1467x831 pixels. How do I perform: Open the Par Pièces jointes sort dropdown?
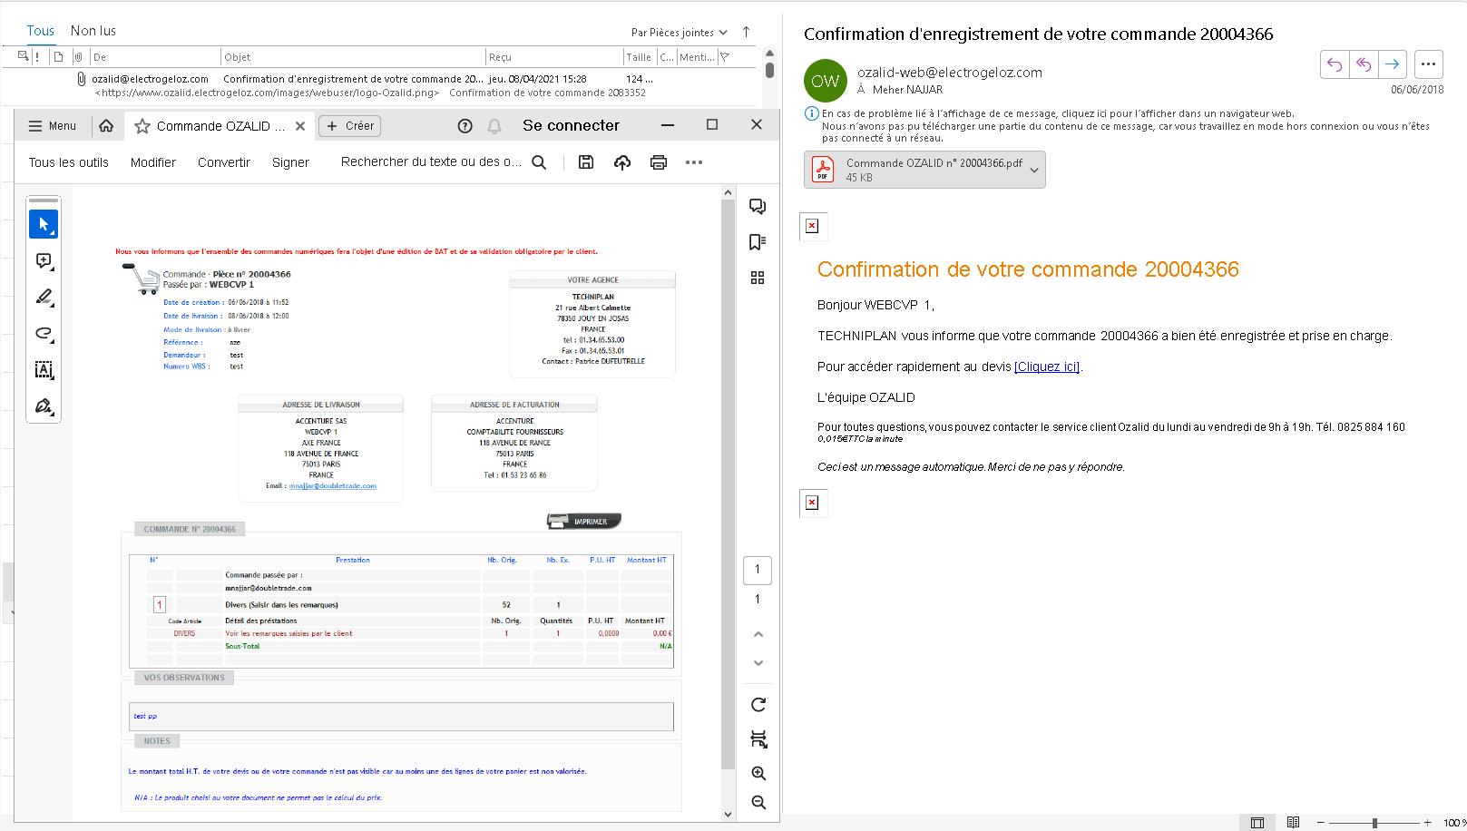coord(680,31)
